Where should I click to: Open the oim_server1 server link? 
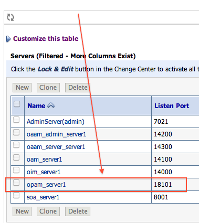[44, 172]
